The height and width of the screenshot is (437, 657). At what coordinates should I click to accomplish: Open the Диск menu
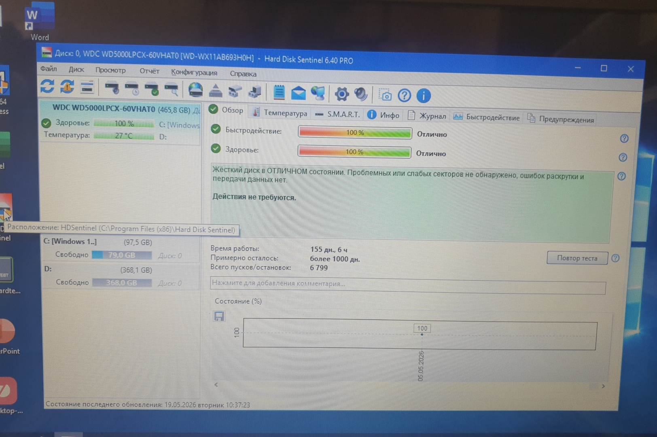[76, 70]
